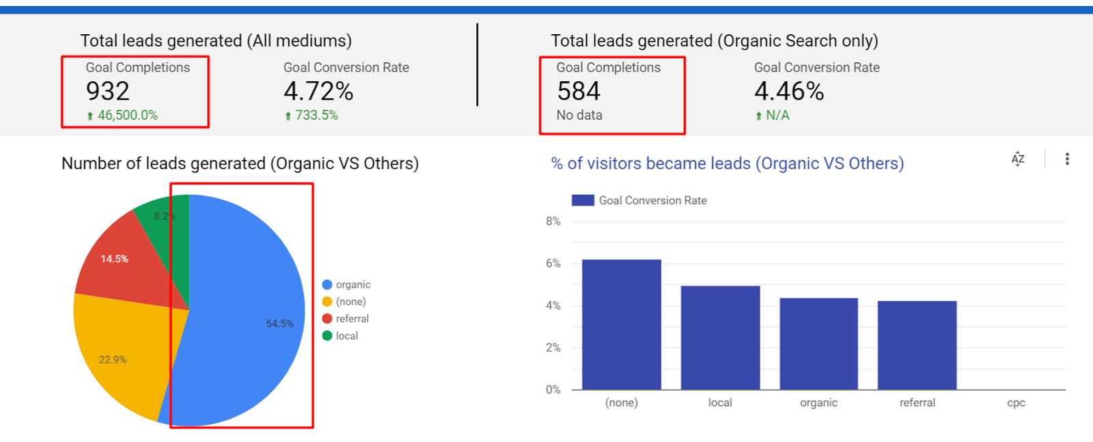Click the 4.46% conversion rate value
The height and width of the screenshot is (442, 1093).
[x=789, y=92]
